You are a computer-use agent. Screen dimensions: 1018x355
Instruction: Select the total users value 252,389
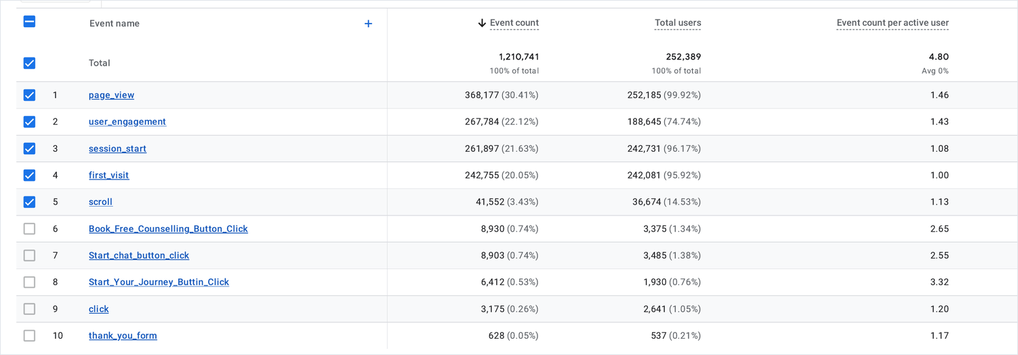[x=683, y=57]
